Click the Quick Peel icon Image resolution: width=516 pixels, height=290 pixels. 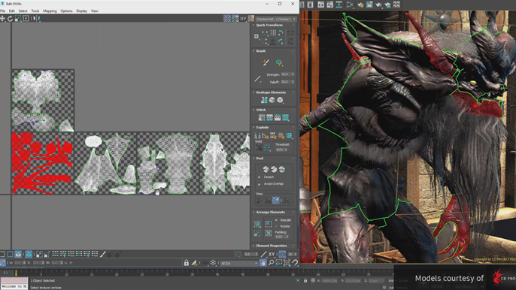(x=266, y=169)
